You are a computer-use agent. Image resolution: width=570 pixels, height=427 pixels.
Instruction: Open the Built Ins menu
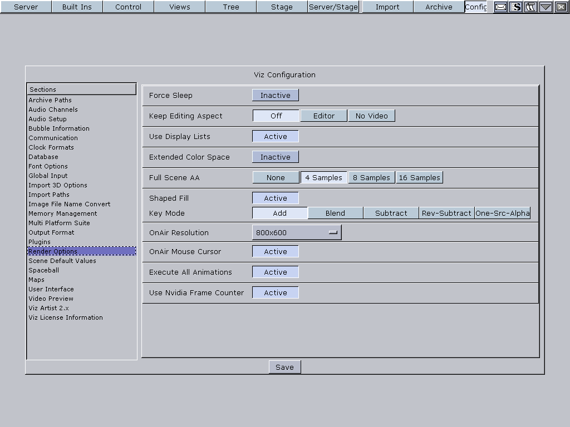[77, 7]
